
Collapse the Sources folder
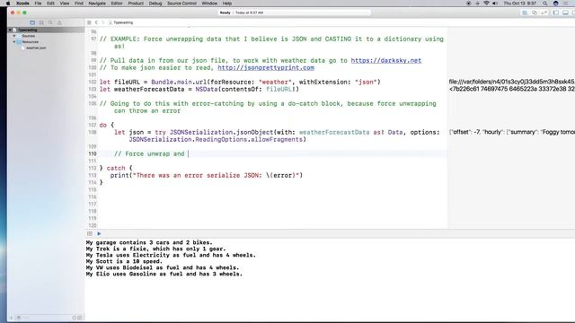click(14, 36)
